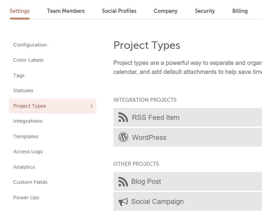Open the Templates settings page
Viewport: 262px width, 212px height.
click(x=26, y=136)
